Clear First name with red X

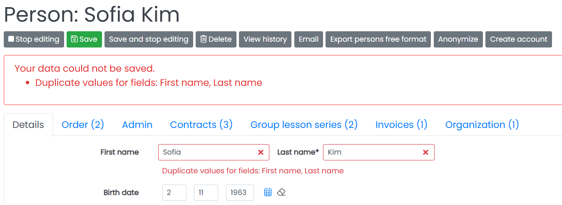(261, 152)
